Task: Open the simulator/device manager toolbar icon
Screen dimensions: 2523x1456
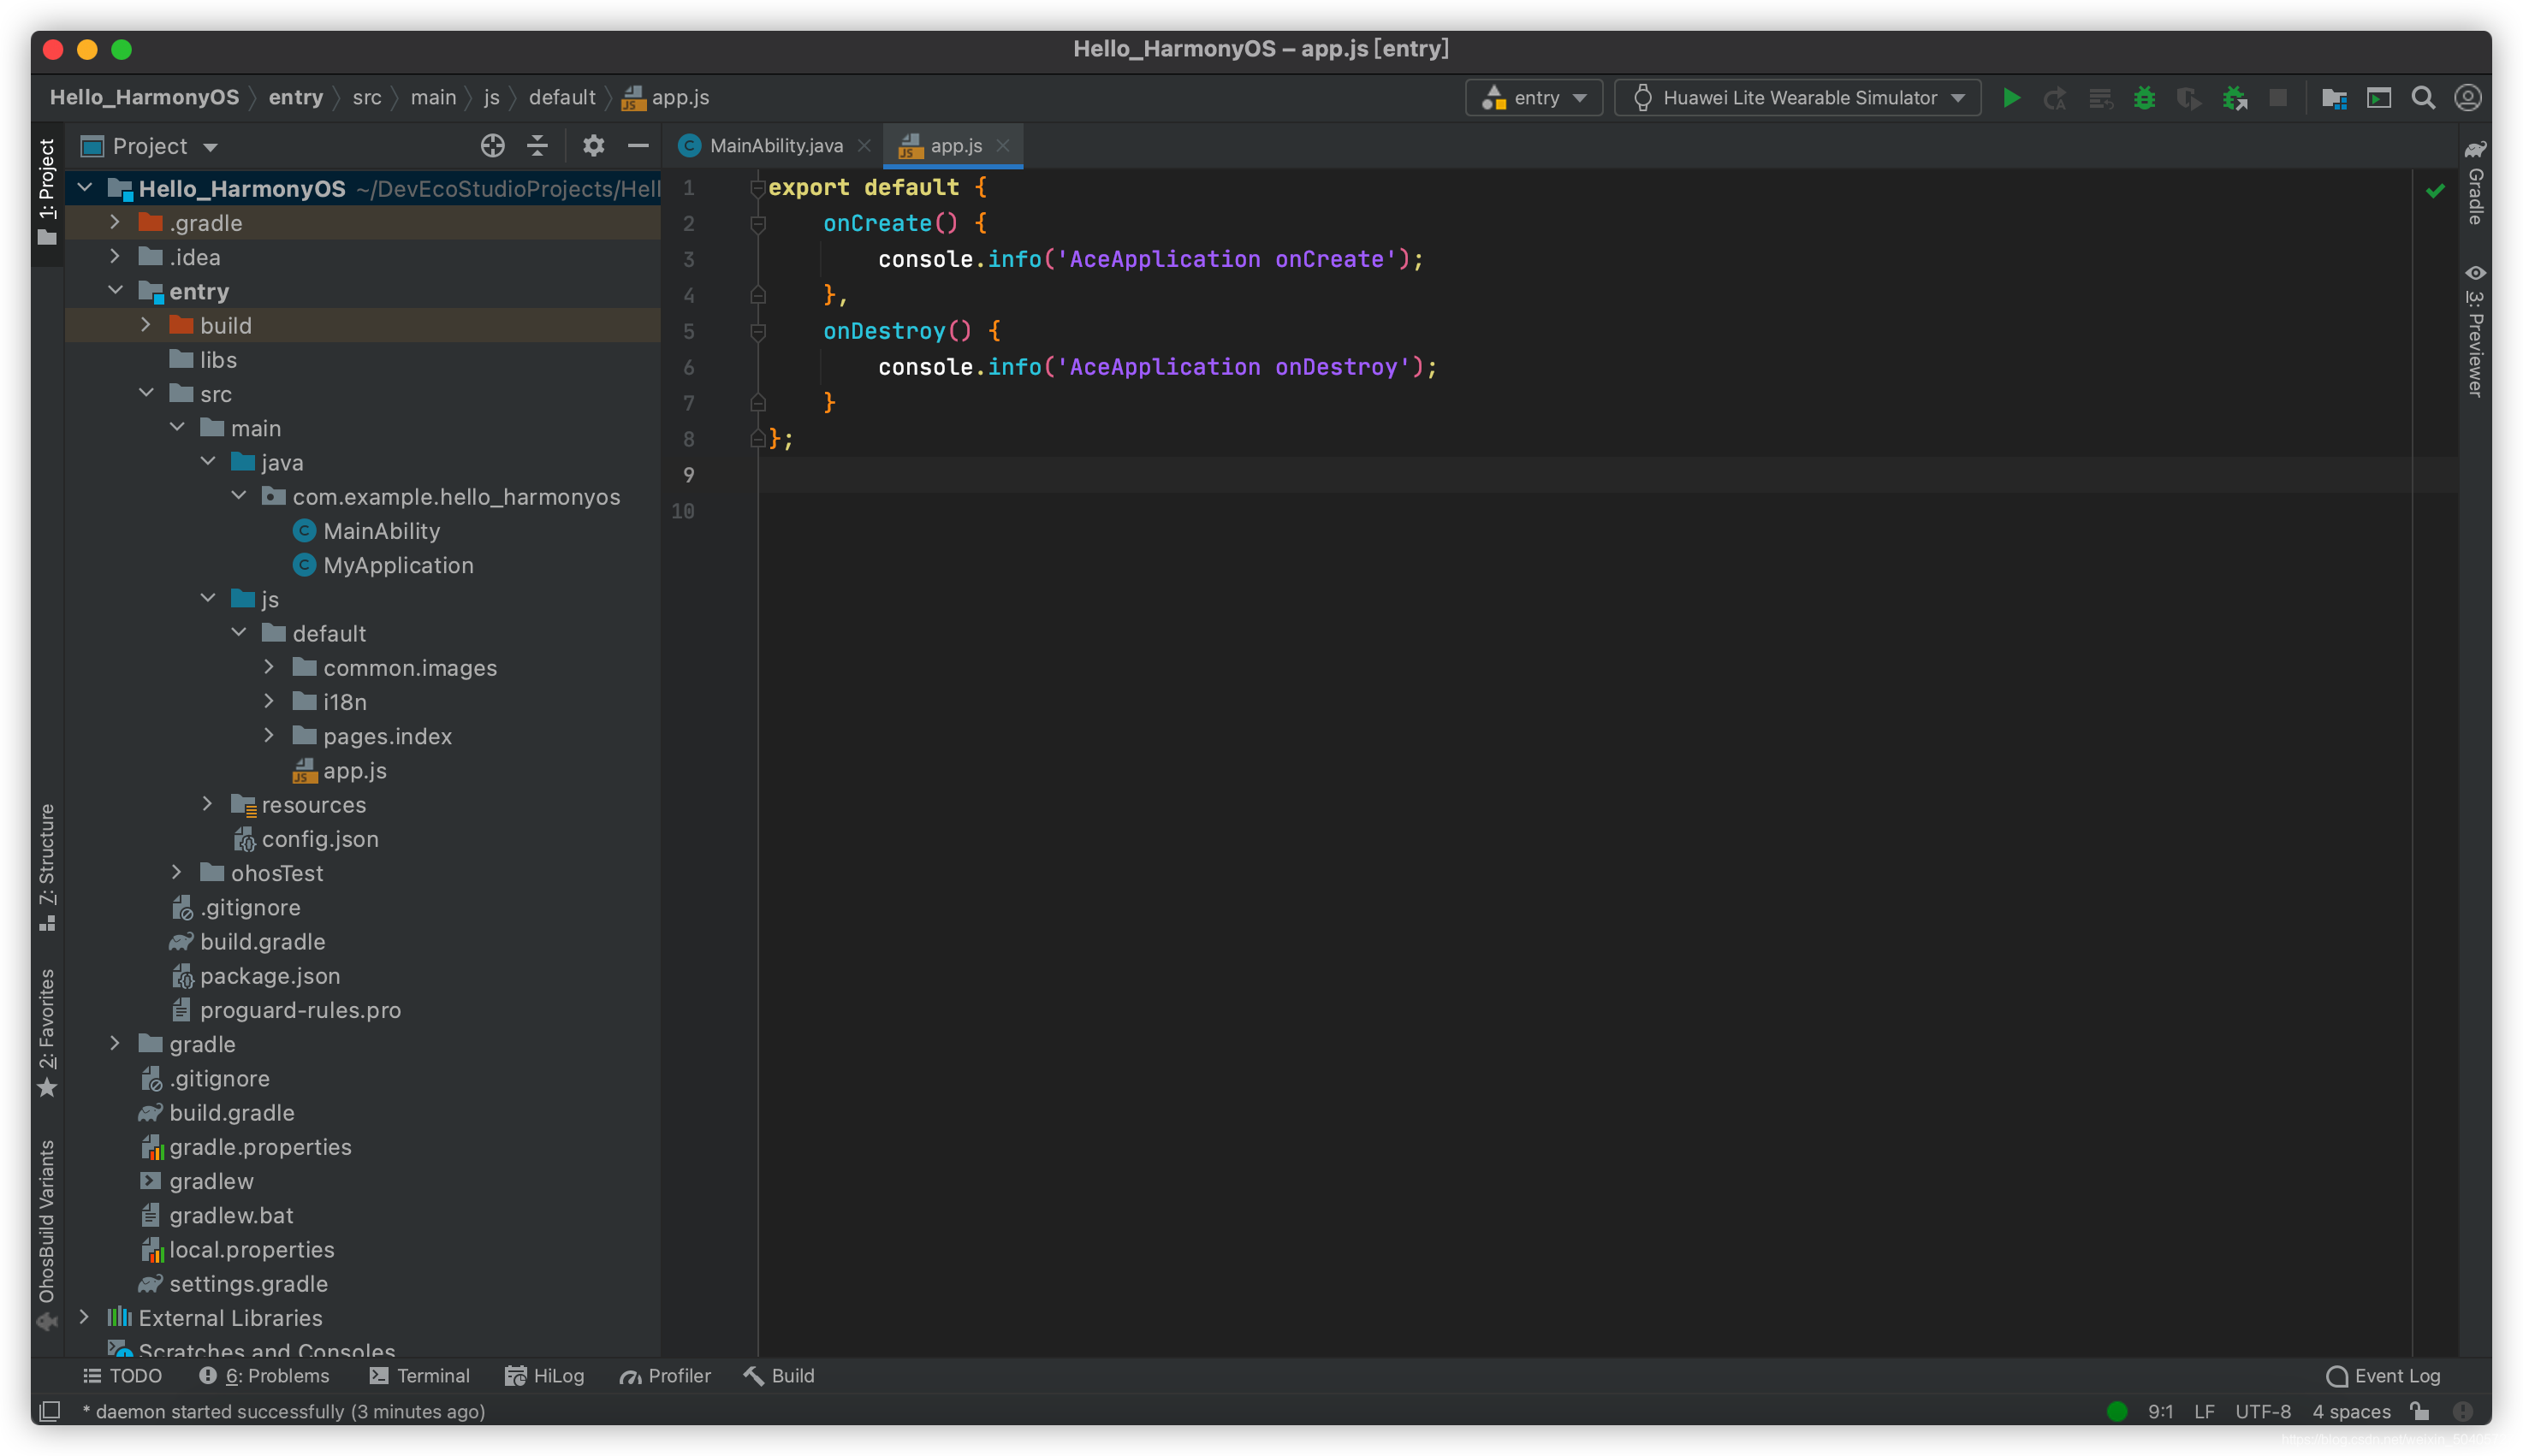Action: coord(2379,98)
